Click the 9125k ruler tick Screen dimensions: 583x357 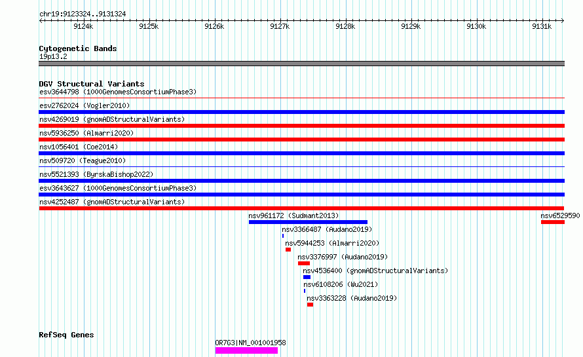(149, 26)
